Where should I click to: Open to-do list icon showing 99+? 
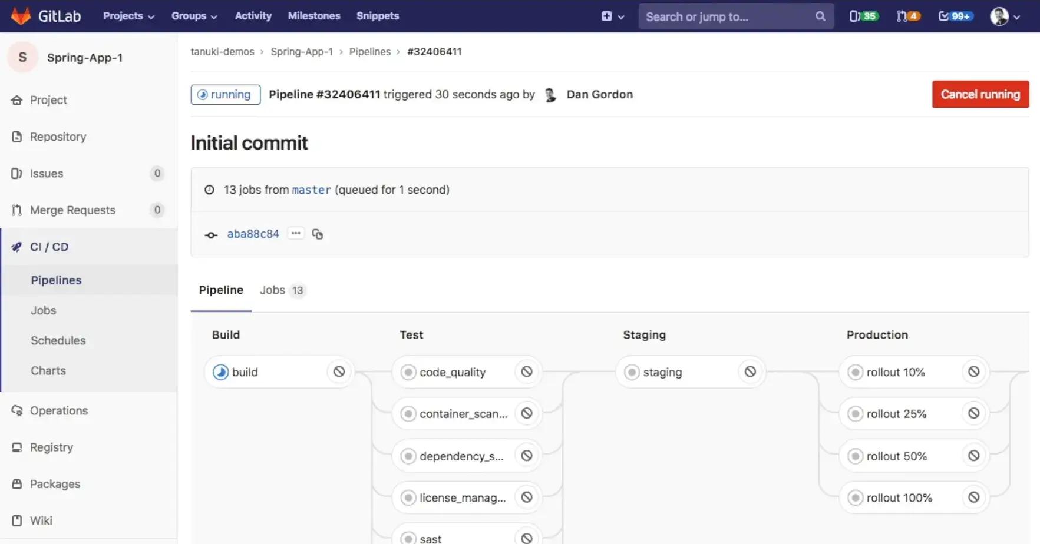point(955,16)
